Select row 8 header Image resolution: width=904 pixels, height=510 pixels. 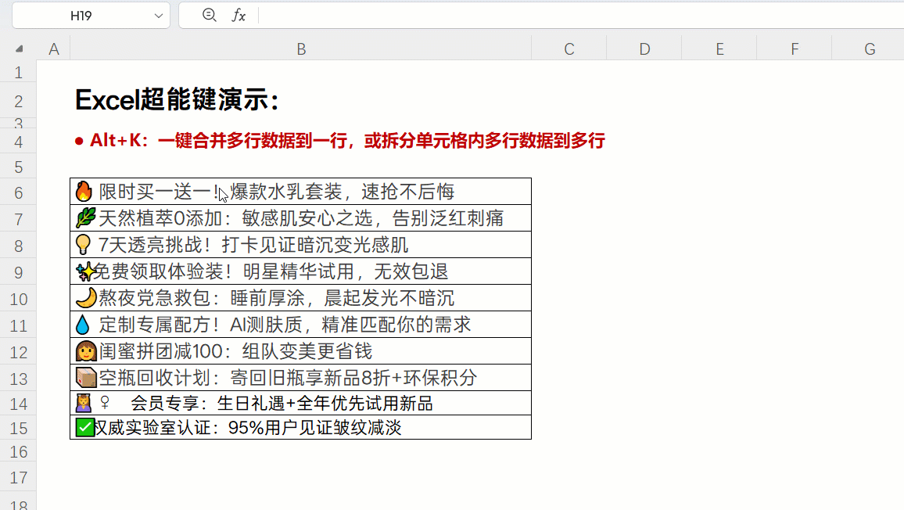pos(19,245)
